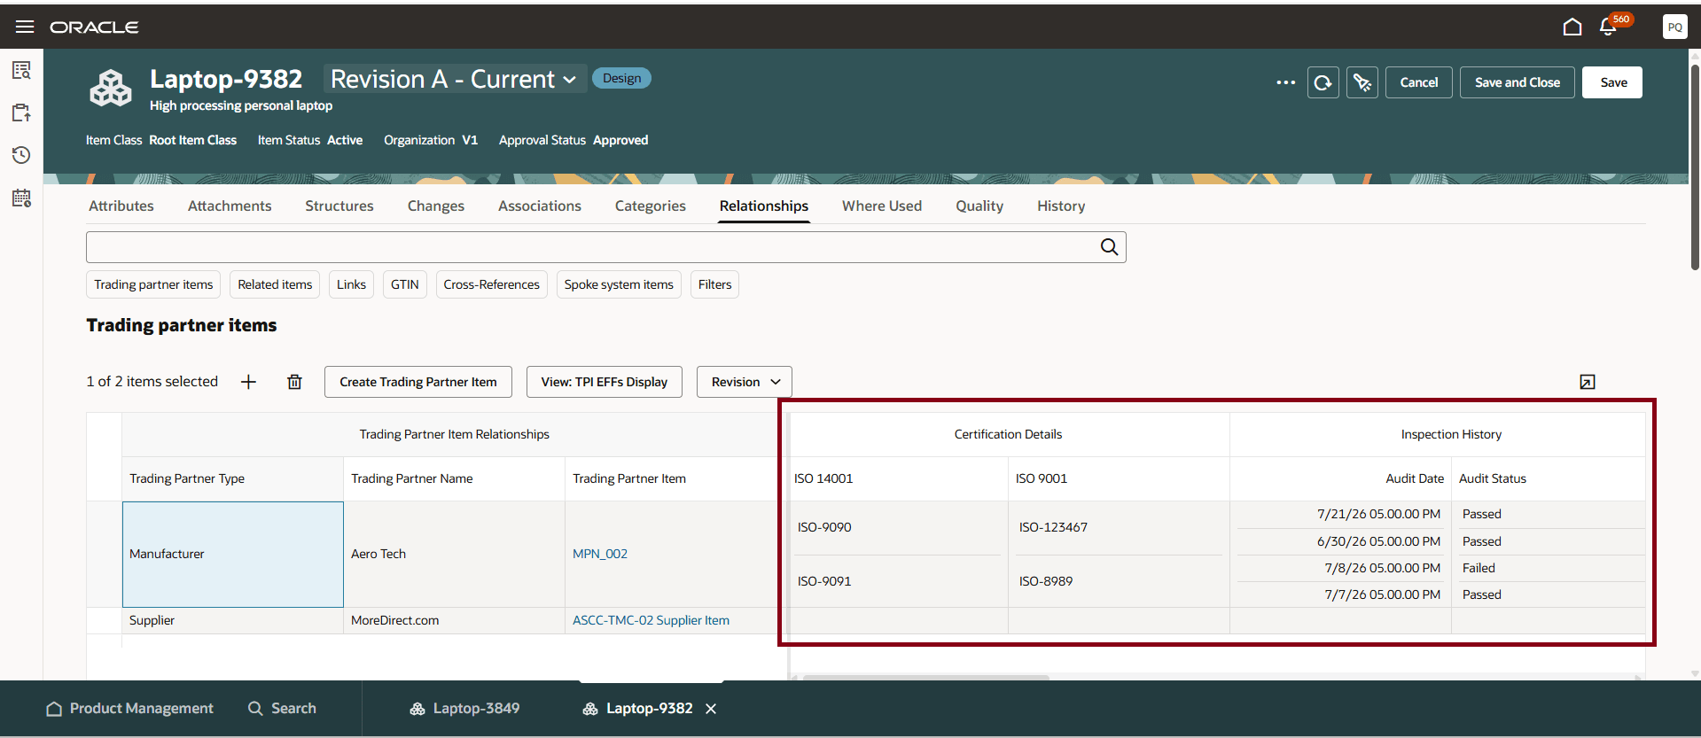Click the table horizontal scrollbar
Image resolution: width=1701 pixels, height=738 pixels.
926,678
